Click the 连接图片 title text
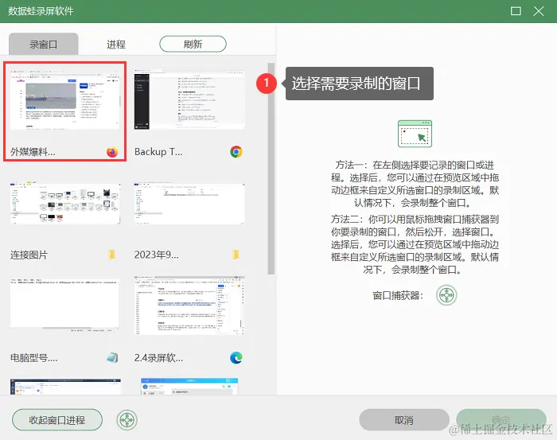Viewport: 557px width, 440px height. tap(29, 255)
